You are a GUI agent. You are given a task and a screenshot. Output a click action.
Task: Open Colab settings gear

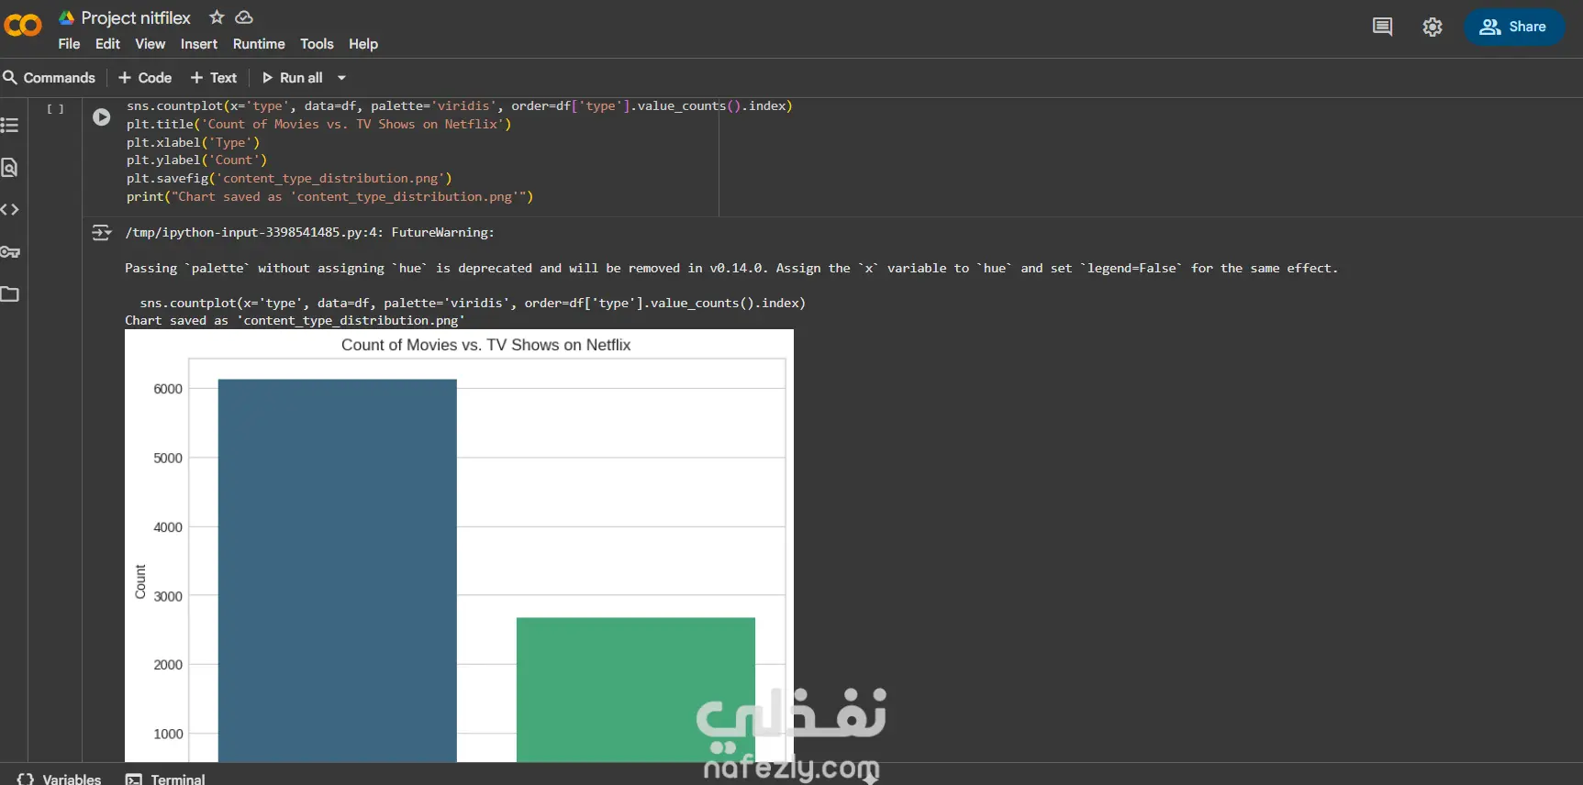(x=1433, y=27)
